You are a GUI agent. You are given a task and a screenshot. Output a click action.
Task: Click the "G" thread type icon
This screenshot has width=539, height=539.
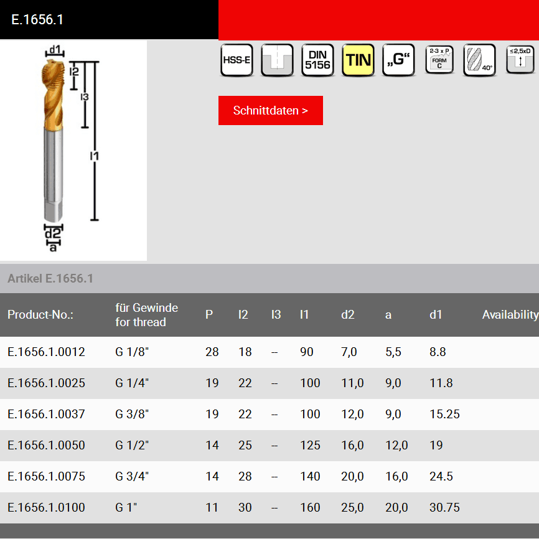coord(398,60)
